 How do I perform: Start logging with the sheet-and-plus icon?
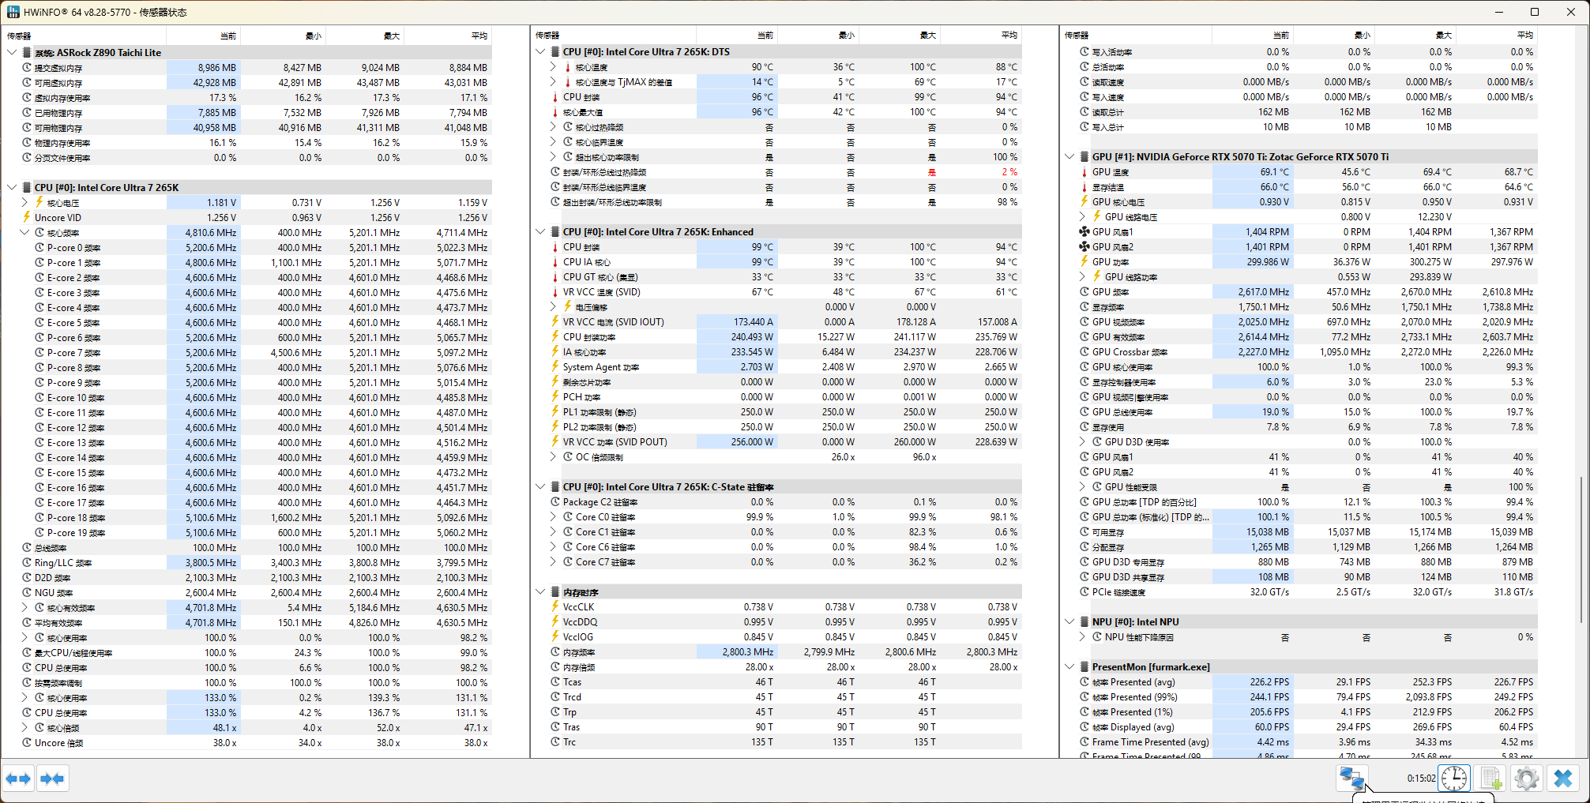tap(1490, 779)
